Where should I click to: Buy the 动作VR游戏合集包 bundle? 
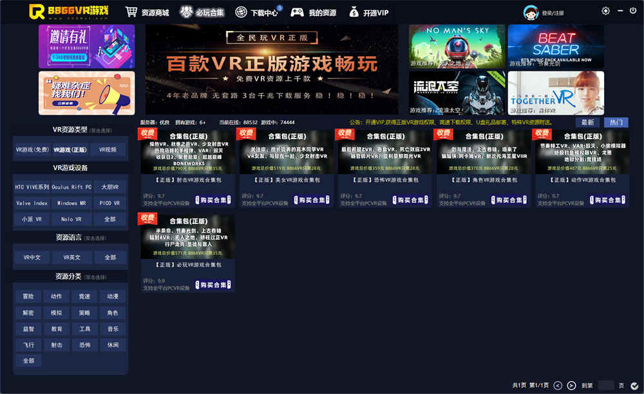click(607, 200)
